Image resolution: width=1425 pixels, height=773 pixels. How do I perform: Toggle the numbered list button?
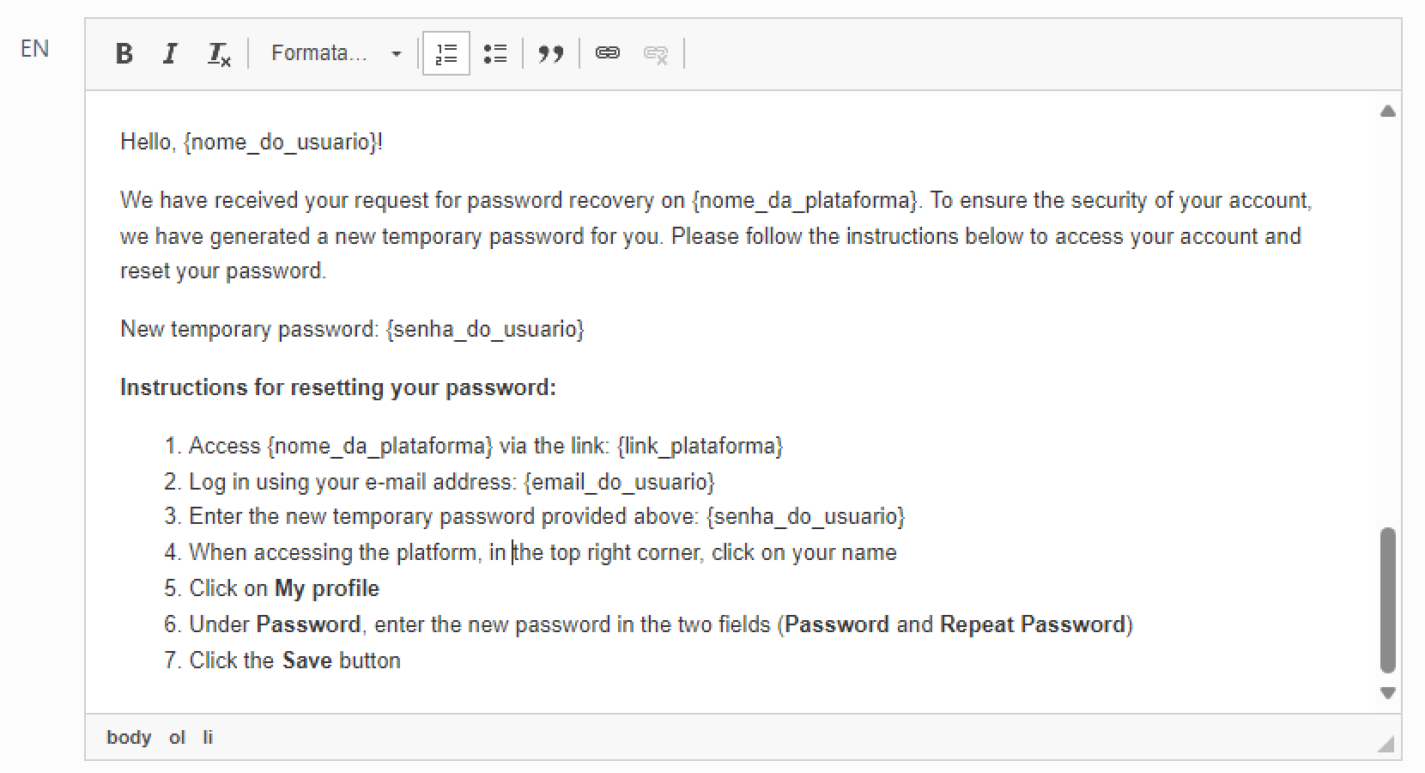(446, 54)
